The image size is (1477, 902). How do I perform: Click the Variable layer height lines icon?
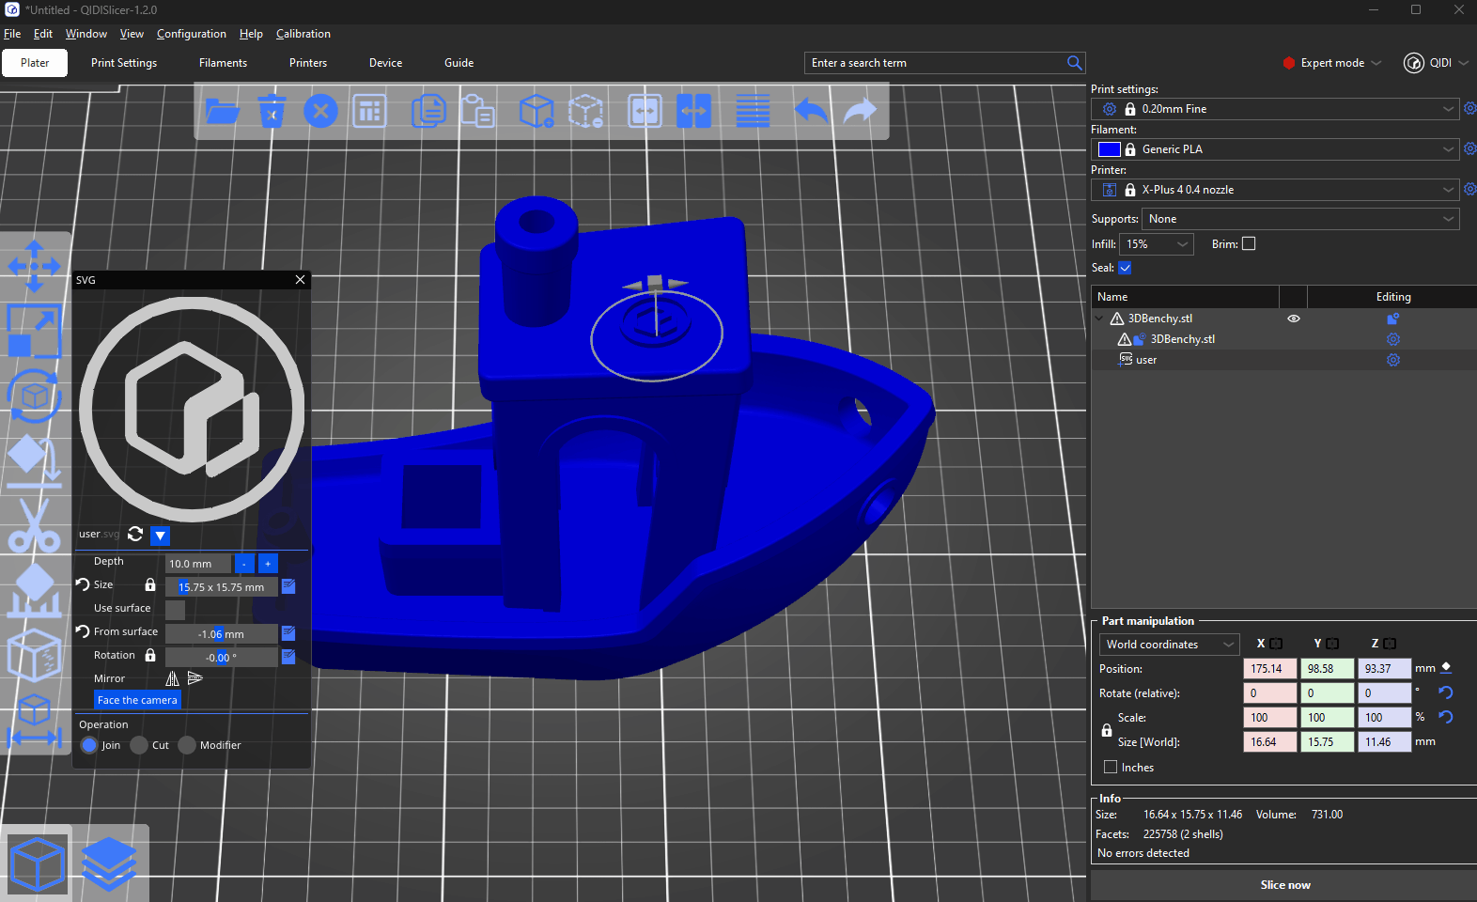[753, 111]
